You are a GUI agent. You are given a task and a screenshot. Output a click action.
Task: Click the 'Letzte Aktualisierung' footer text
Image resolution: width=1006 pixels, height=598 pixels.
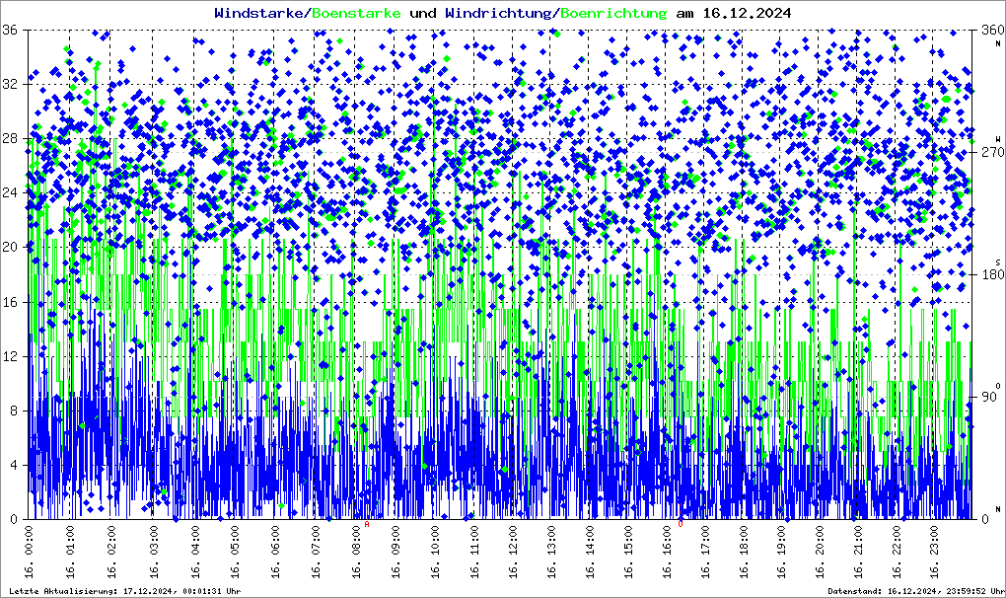point(125,591)
